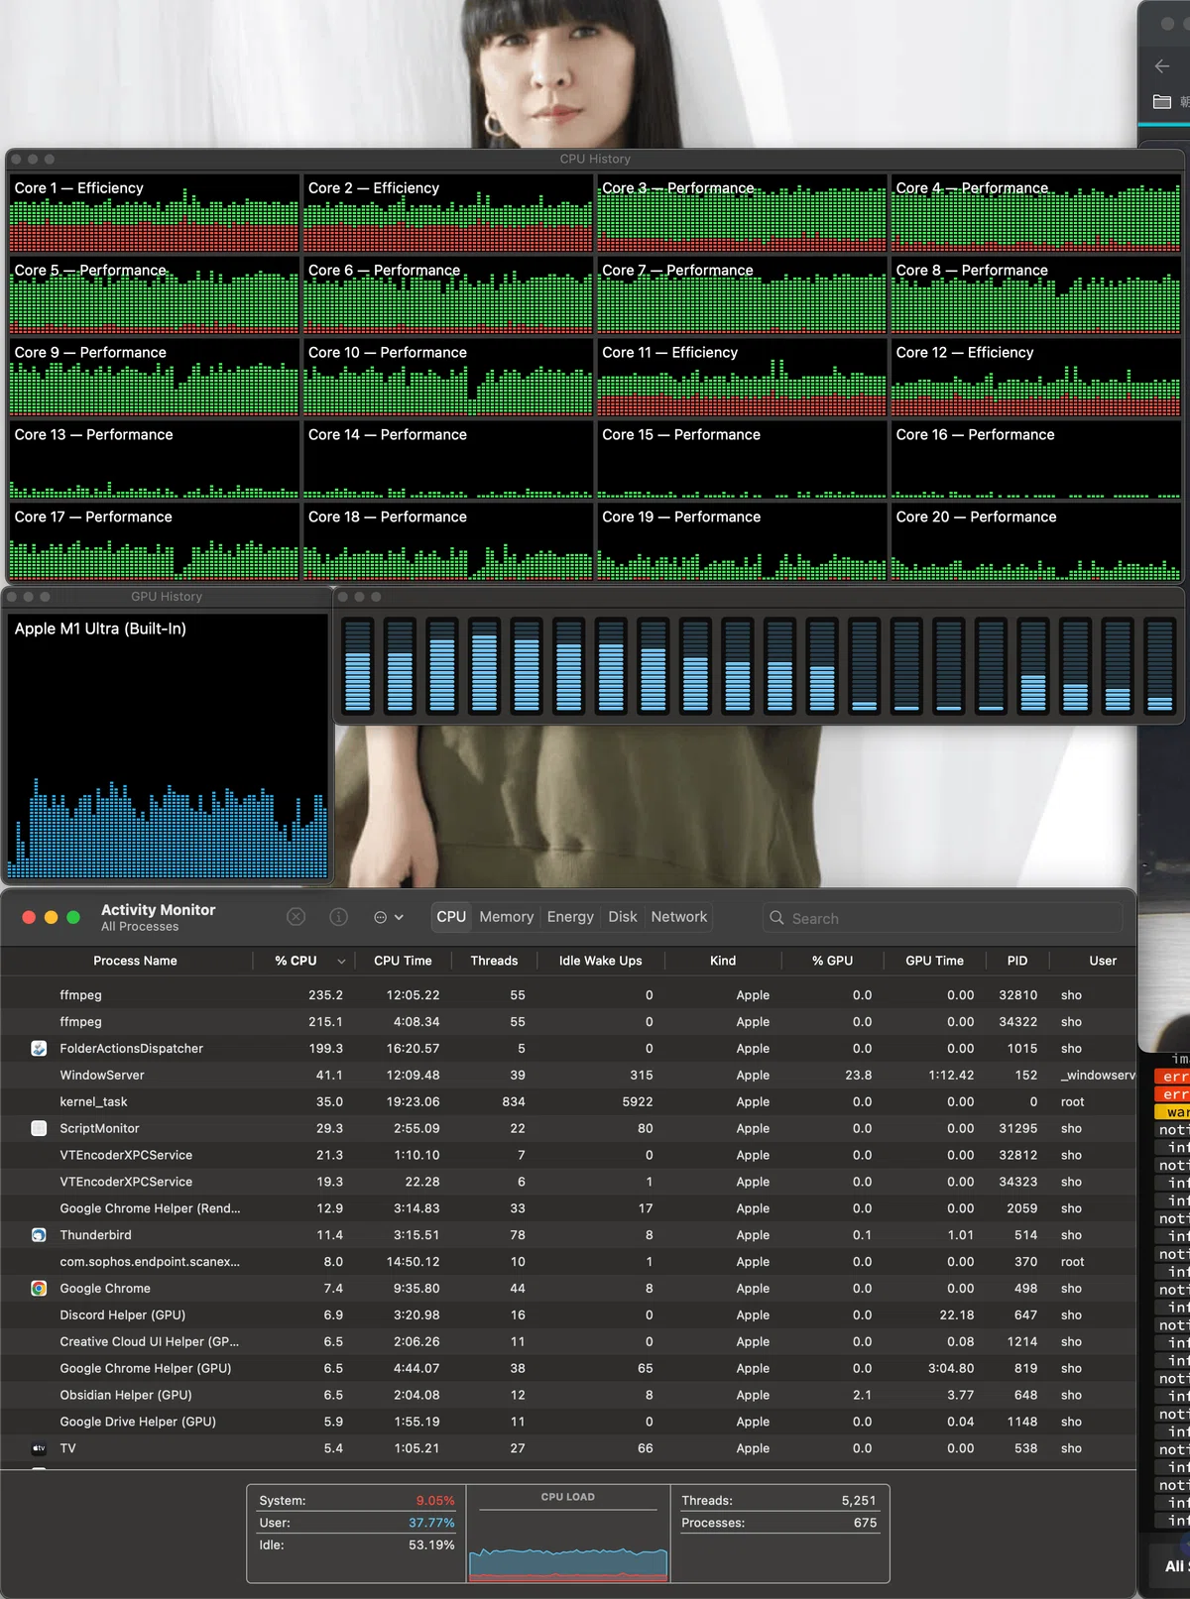Screen dimensions: 1190x1599
Task: Click the Google Chrome app icon
Action: point(39,1289)
